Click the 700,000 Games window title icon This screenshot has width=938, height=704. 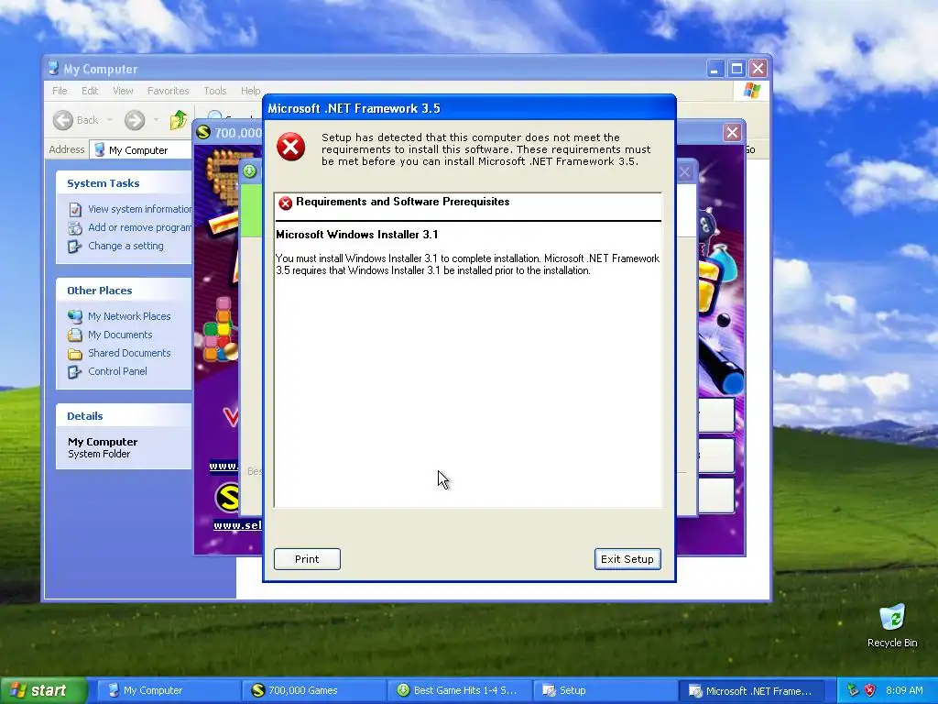203,132
